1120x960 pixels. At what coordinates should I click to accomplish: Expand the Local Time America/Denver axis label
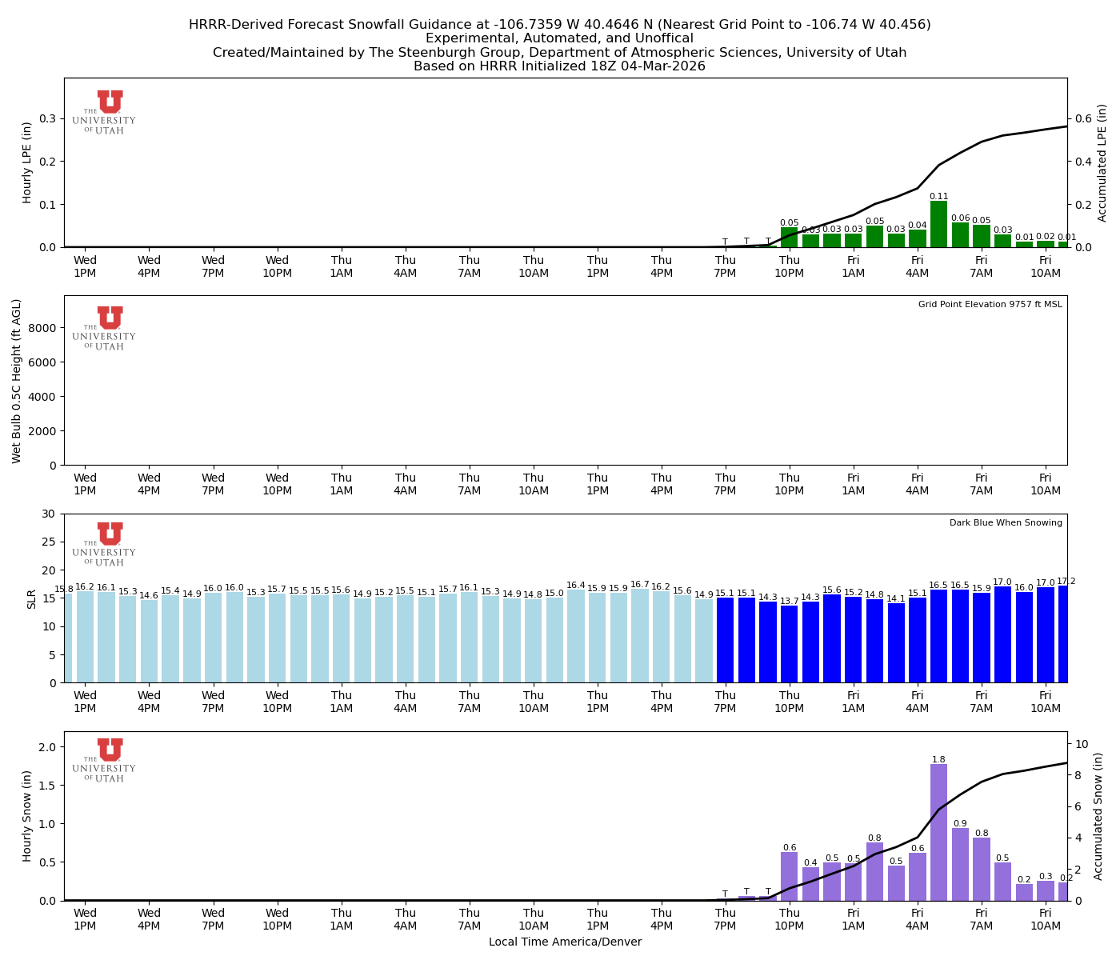(x=566, y=942)
